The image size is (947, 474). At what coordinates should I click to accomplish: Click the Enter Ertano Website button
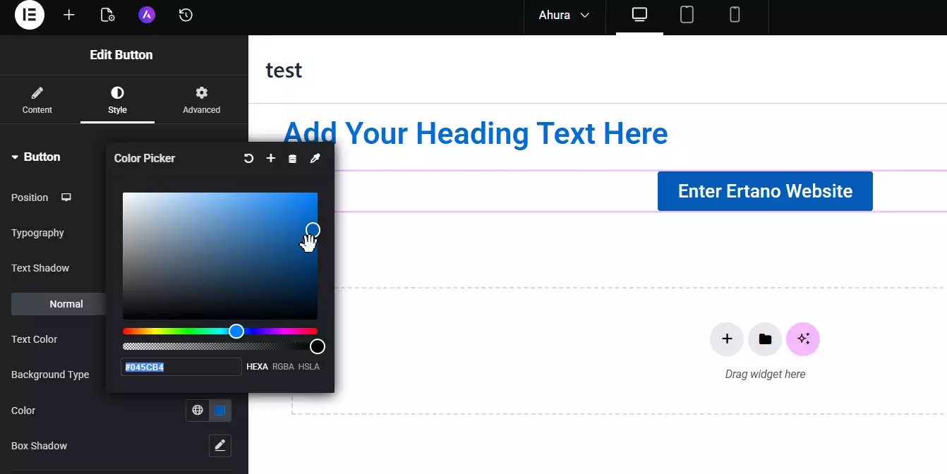point(765,190)
